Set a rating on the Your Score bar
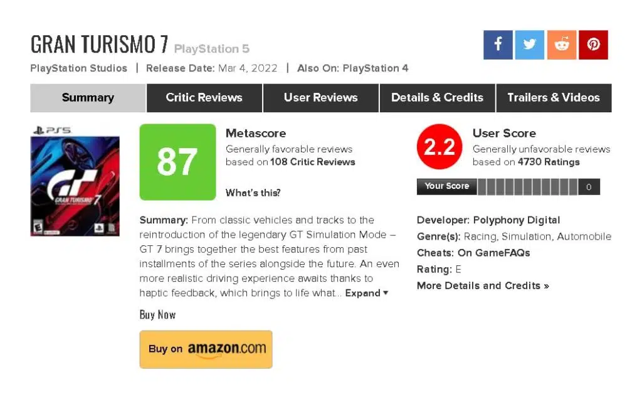 pos(528,187)
